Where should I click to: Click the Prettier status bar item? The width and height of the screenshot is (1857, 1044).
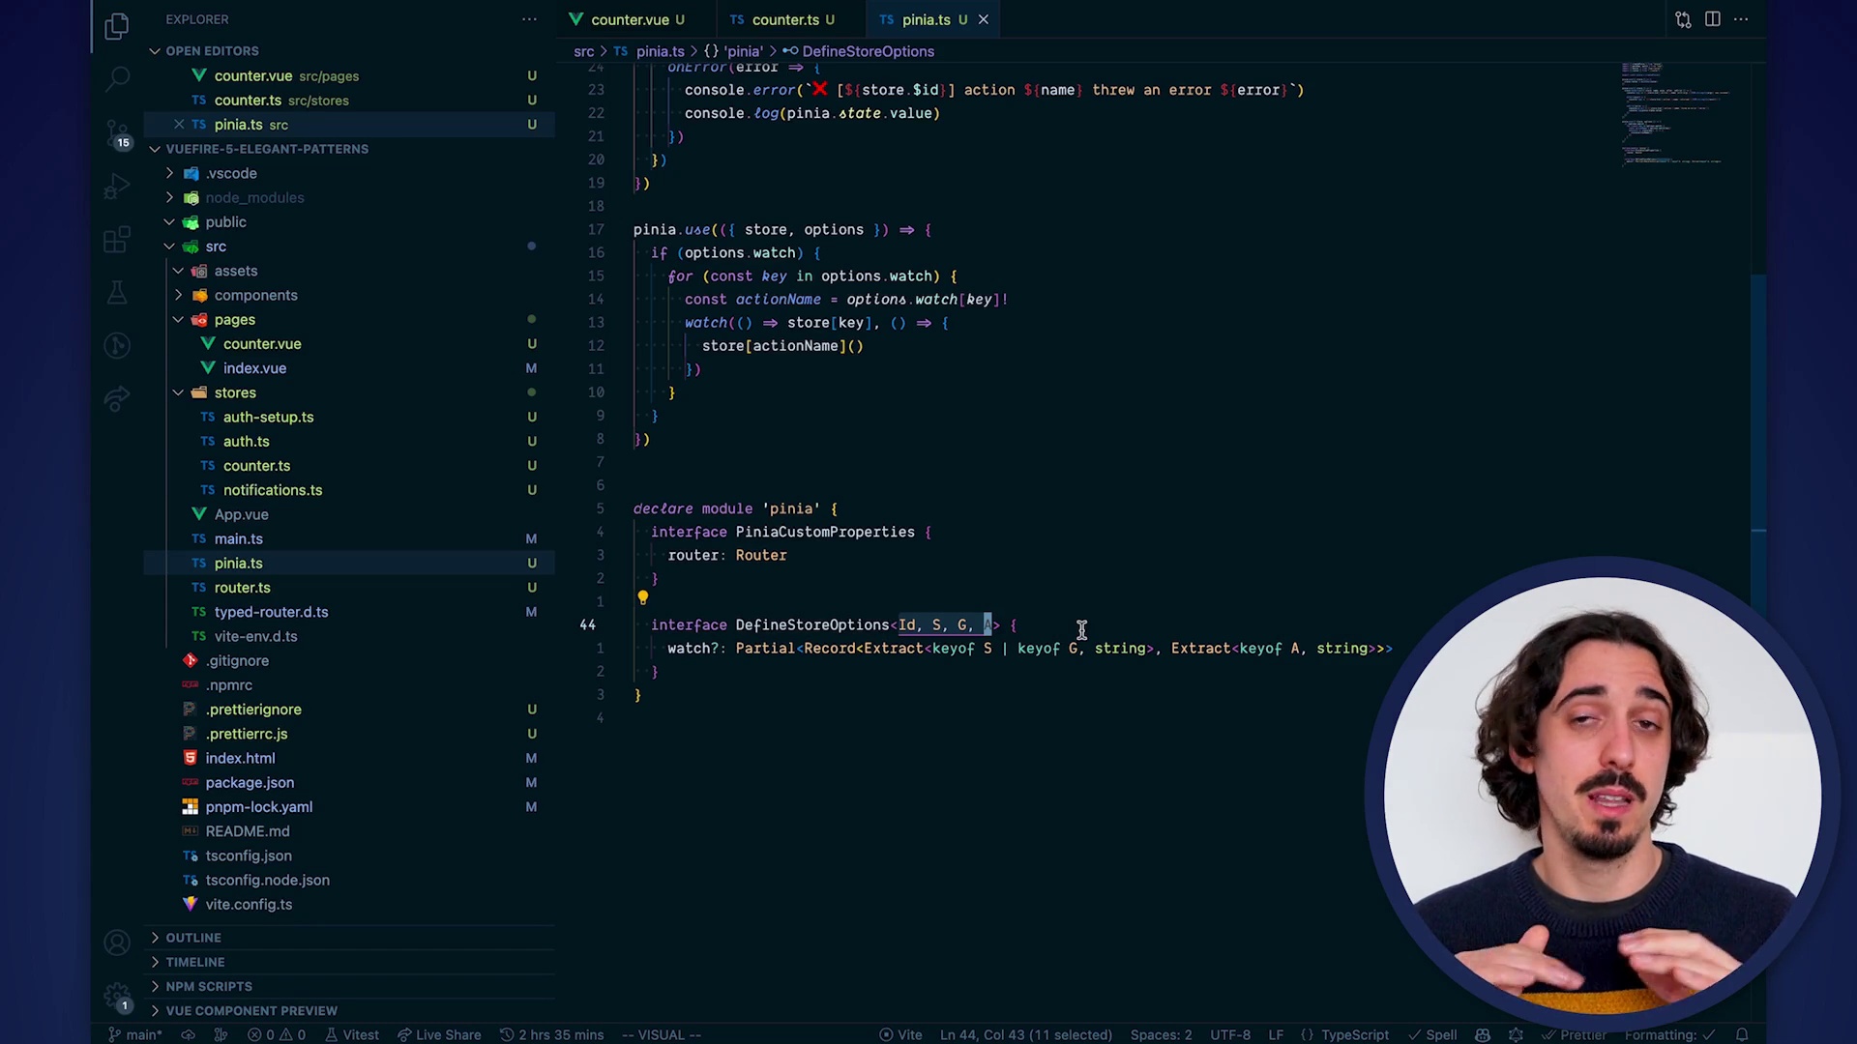[1575, 1034]
